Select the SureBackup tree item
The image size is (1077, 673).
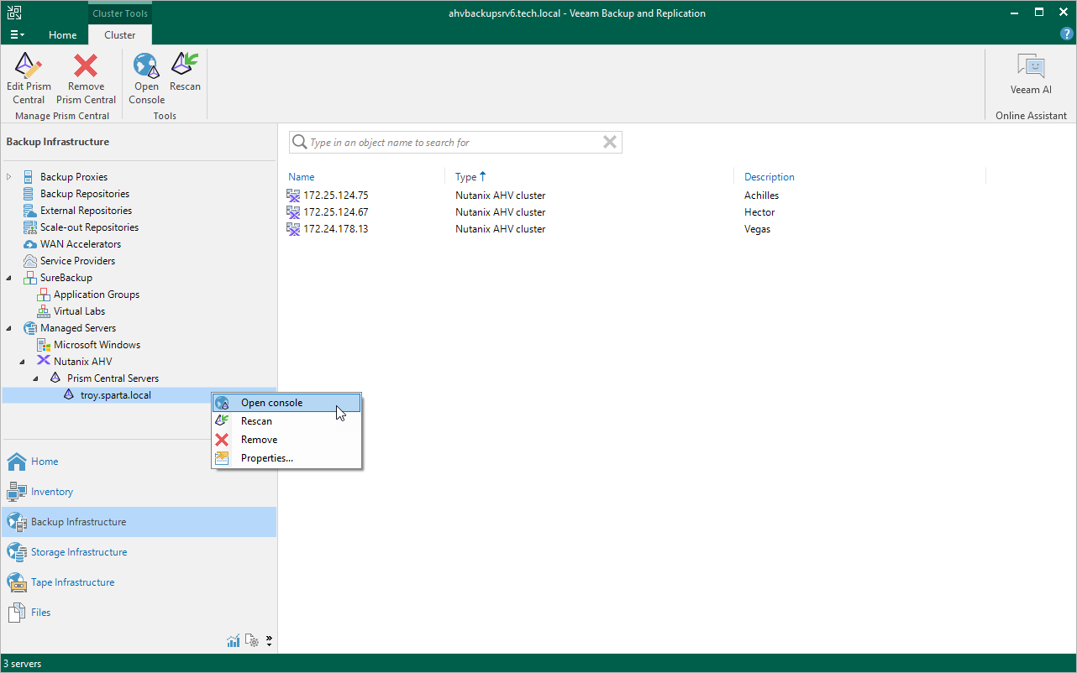coord(66,278)
